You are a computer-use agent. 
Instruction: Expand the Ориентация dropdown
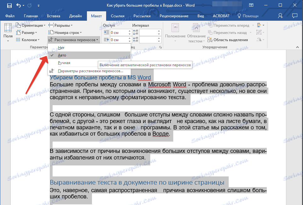pos(33,25)
